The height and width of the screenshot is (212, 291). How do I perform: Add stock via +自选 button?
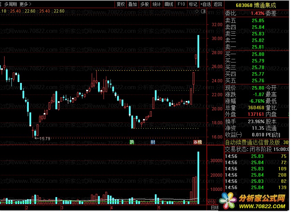tap(205, 4)
